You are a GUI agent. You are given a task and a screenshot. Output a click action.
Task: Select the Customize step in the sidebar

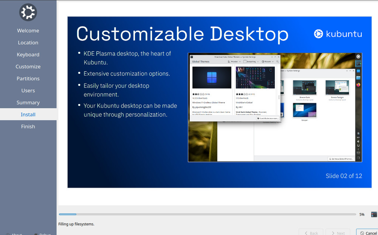[x=28, y=67]
